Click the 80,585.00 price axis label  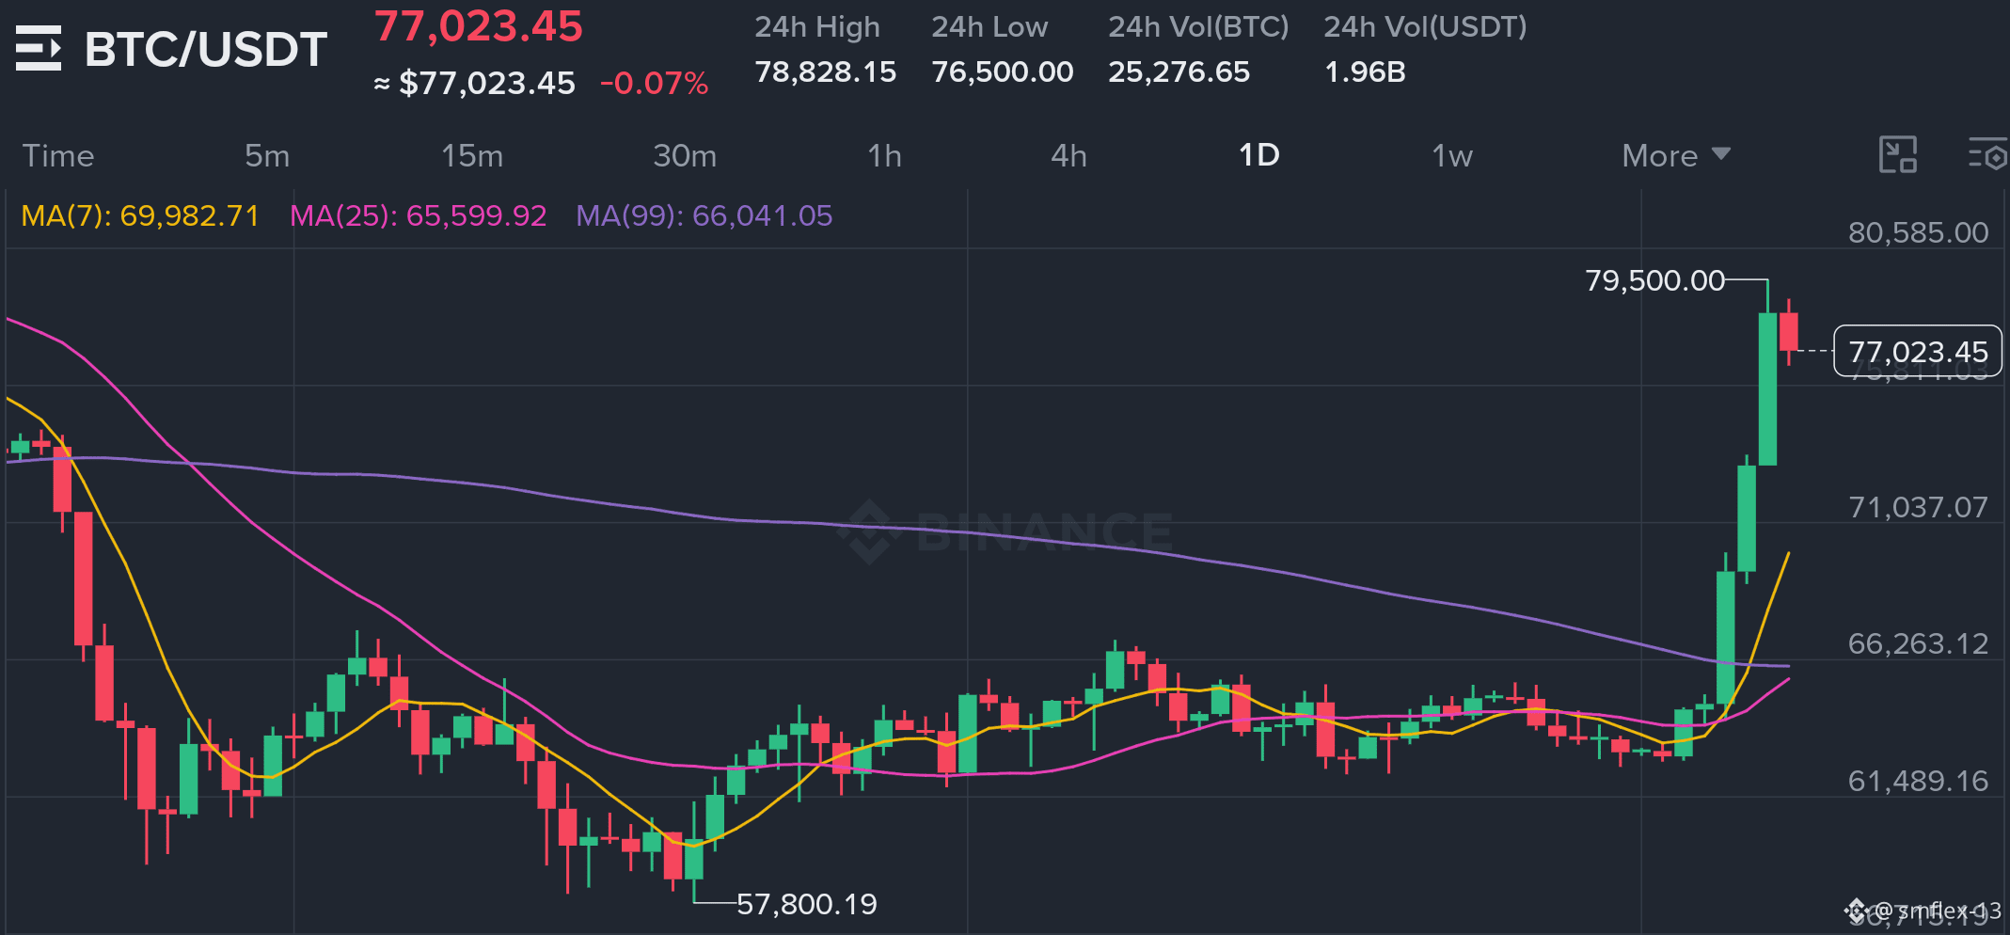pos(1919,232)
